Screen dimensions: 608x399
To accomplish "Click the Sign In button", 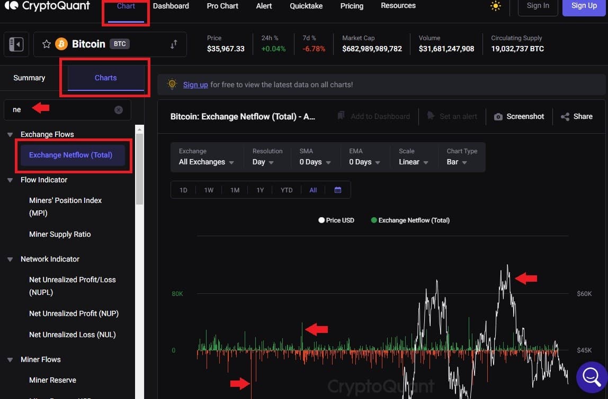I will [x=538, y=6].
